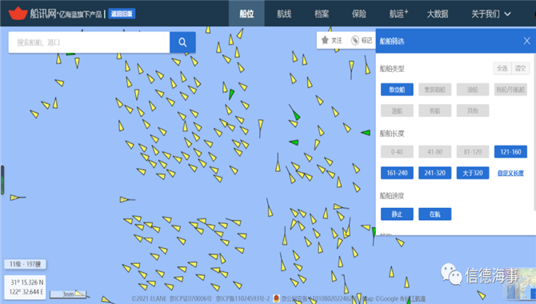Toggle the 121-160 length filter

[510, 152]
